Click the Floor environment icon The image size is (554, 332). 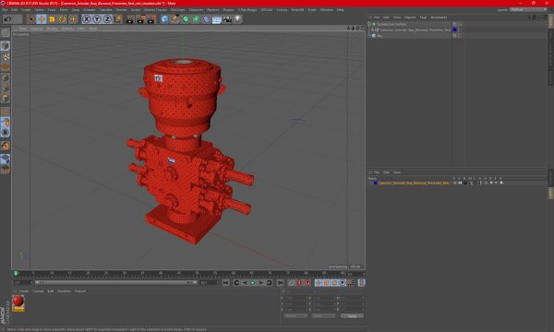tap(217, 19)
